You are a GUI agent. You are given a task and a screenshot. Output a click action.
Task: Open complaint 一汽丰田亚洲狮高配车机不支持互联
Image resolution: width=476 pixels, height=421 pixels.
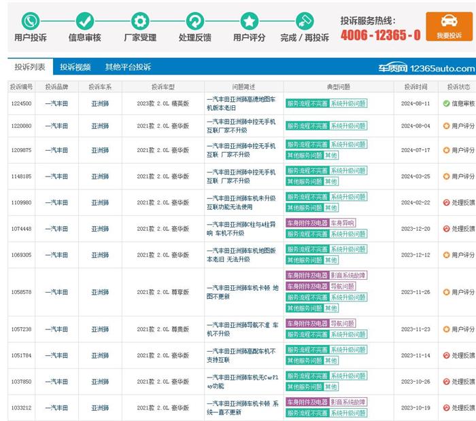point(241,355)
